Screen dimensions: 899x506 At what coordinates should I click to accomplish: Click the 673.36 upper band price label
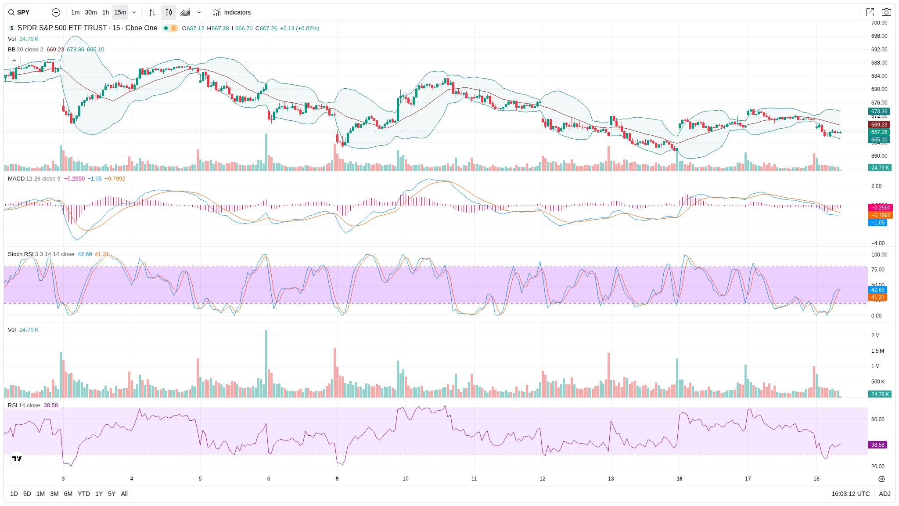click(x=879, y=112)
